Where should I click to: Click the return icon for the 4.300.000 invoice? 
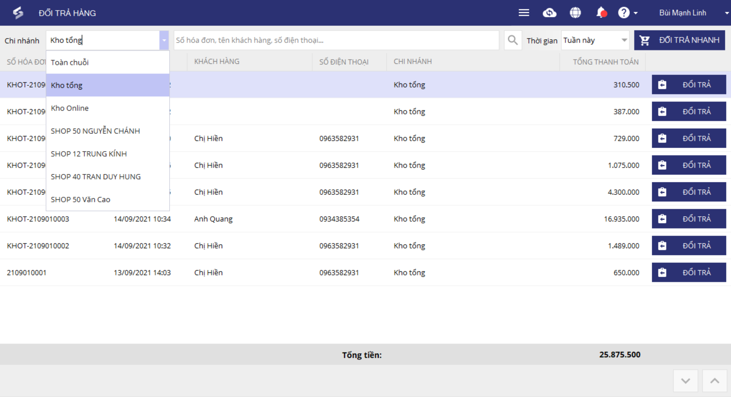[x=662, y=192]
